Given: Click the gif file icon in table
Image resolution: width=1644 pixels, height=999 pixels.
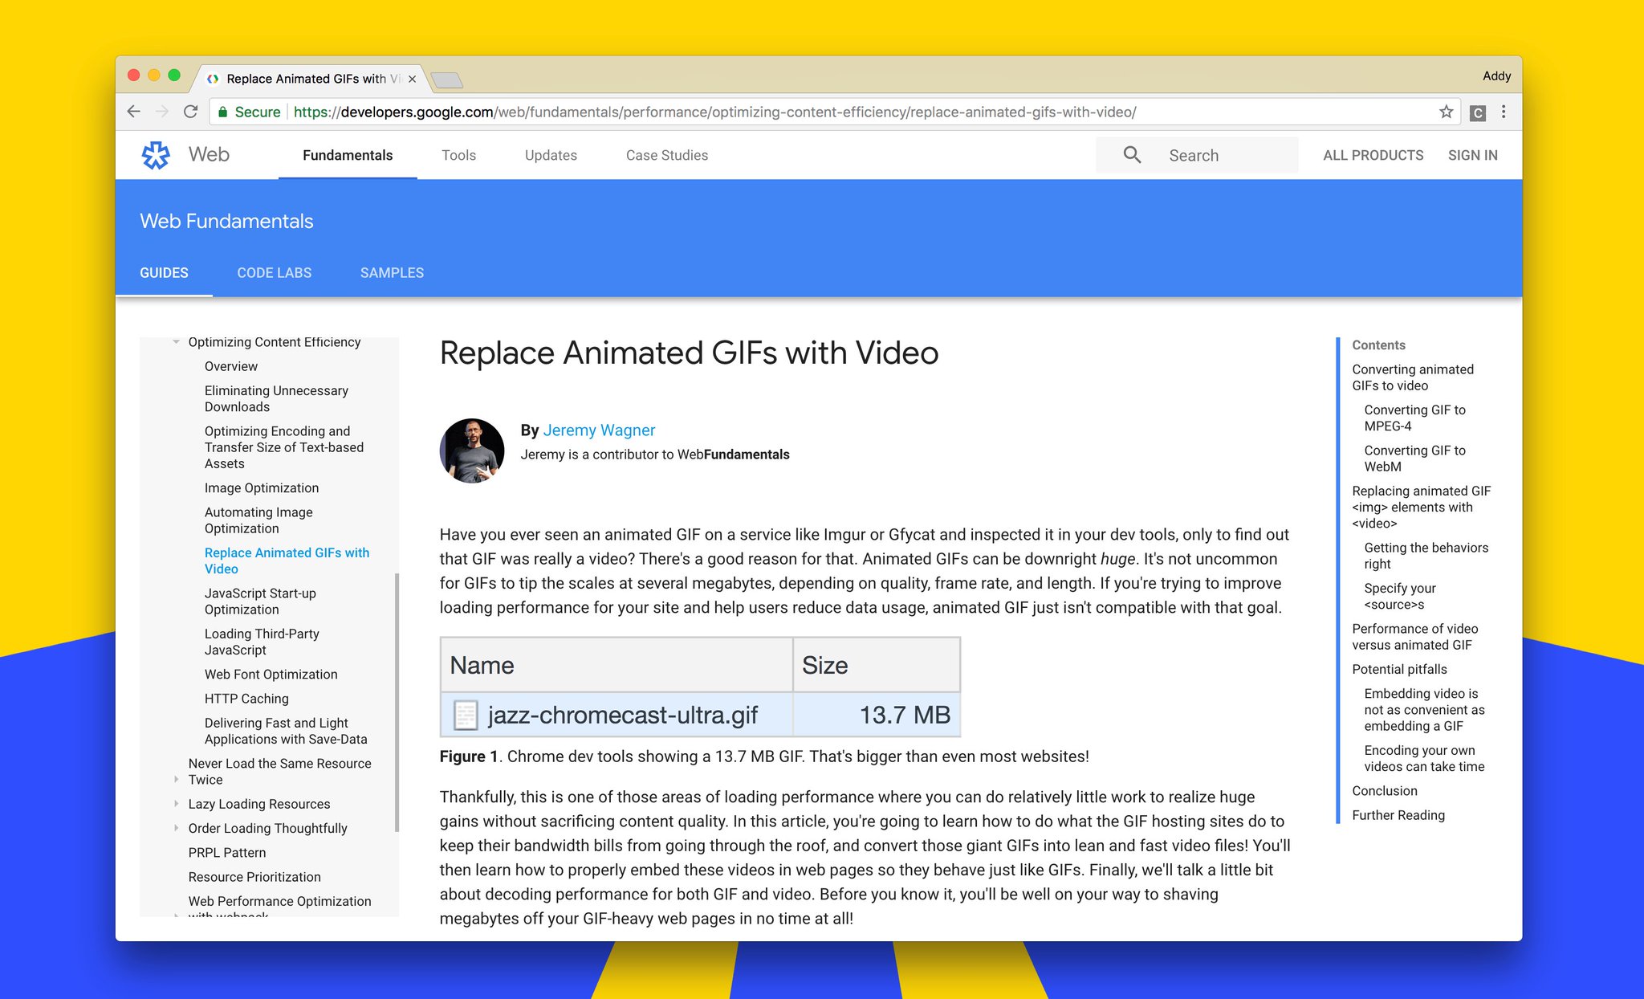Looking at the screenshot, I should [x=466, y=715].
